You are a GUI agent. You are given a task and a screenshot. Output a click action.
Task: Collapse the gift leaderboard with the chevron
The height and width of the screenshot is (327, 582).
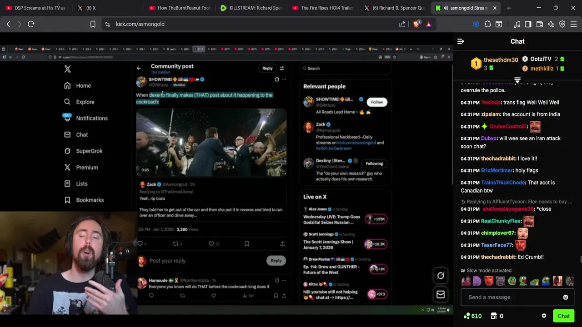pyautogui.click(x=517, y=80)
